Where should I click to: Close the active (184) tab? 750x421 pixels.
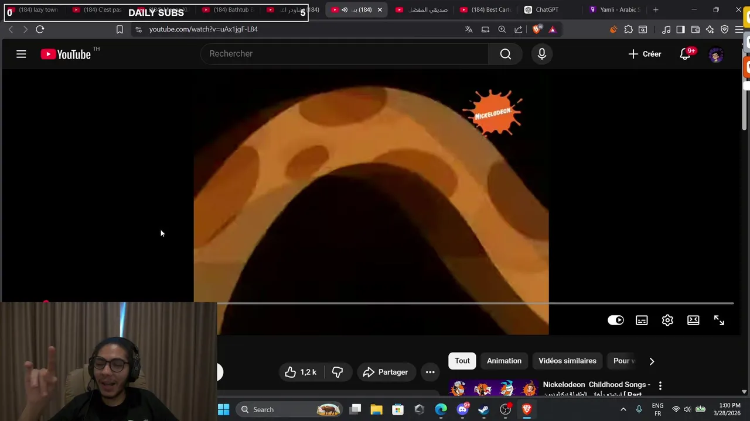coord(380,9)
